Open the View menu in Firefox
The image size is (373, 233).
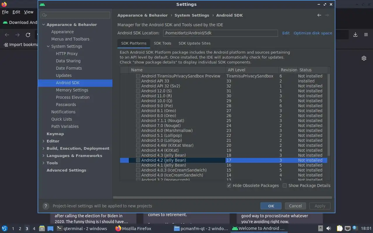29,12
